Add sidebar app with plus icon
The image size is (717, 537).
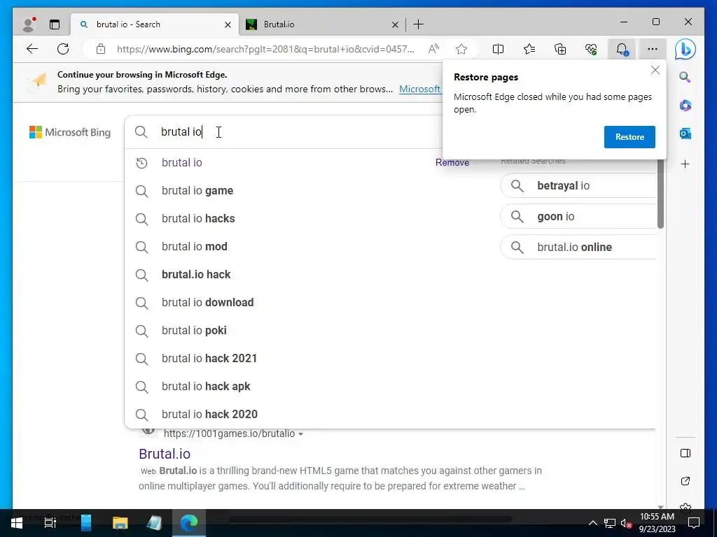pos(685,164)
